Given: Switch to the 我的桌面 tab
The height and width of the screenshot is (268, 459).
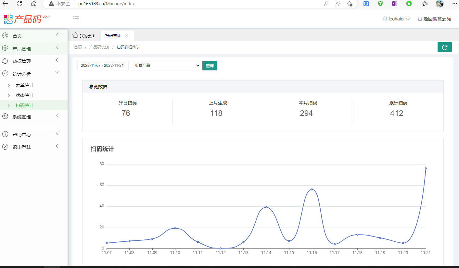Looking at the screenshot, I should (84, 36).
